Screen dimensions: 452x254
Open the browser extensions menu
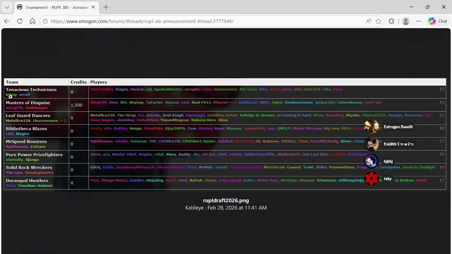pos(391,21)
